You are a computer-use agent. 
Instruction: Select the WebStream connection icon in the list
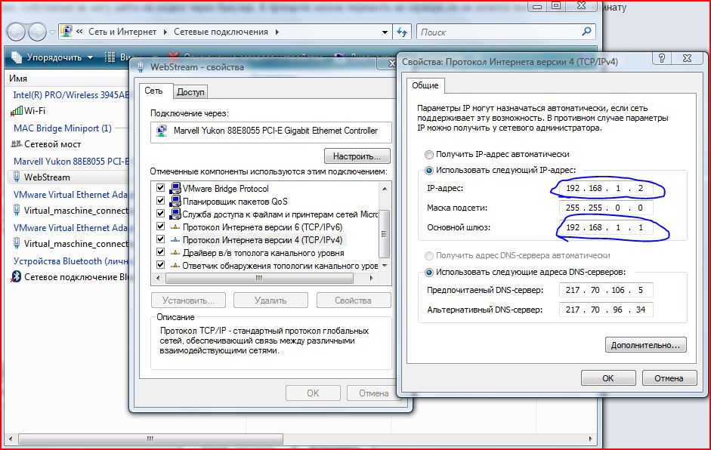17,177
